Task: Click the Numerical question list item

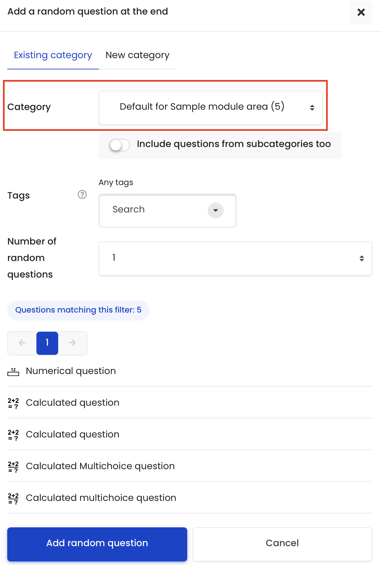Action: point(190,371)
